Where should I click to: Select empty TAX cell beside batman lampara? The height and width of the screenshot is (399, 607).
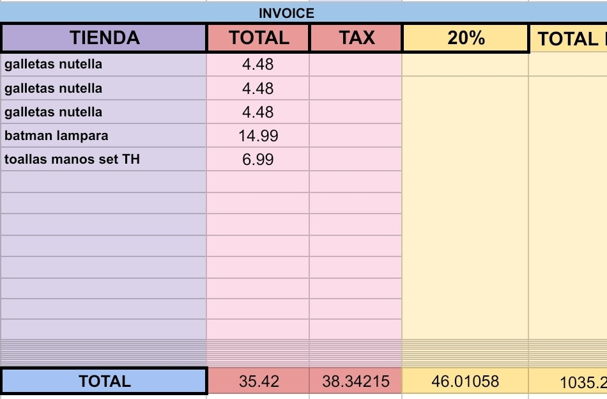[356, 136]
